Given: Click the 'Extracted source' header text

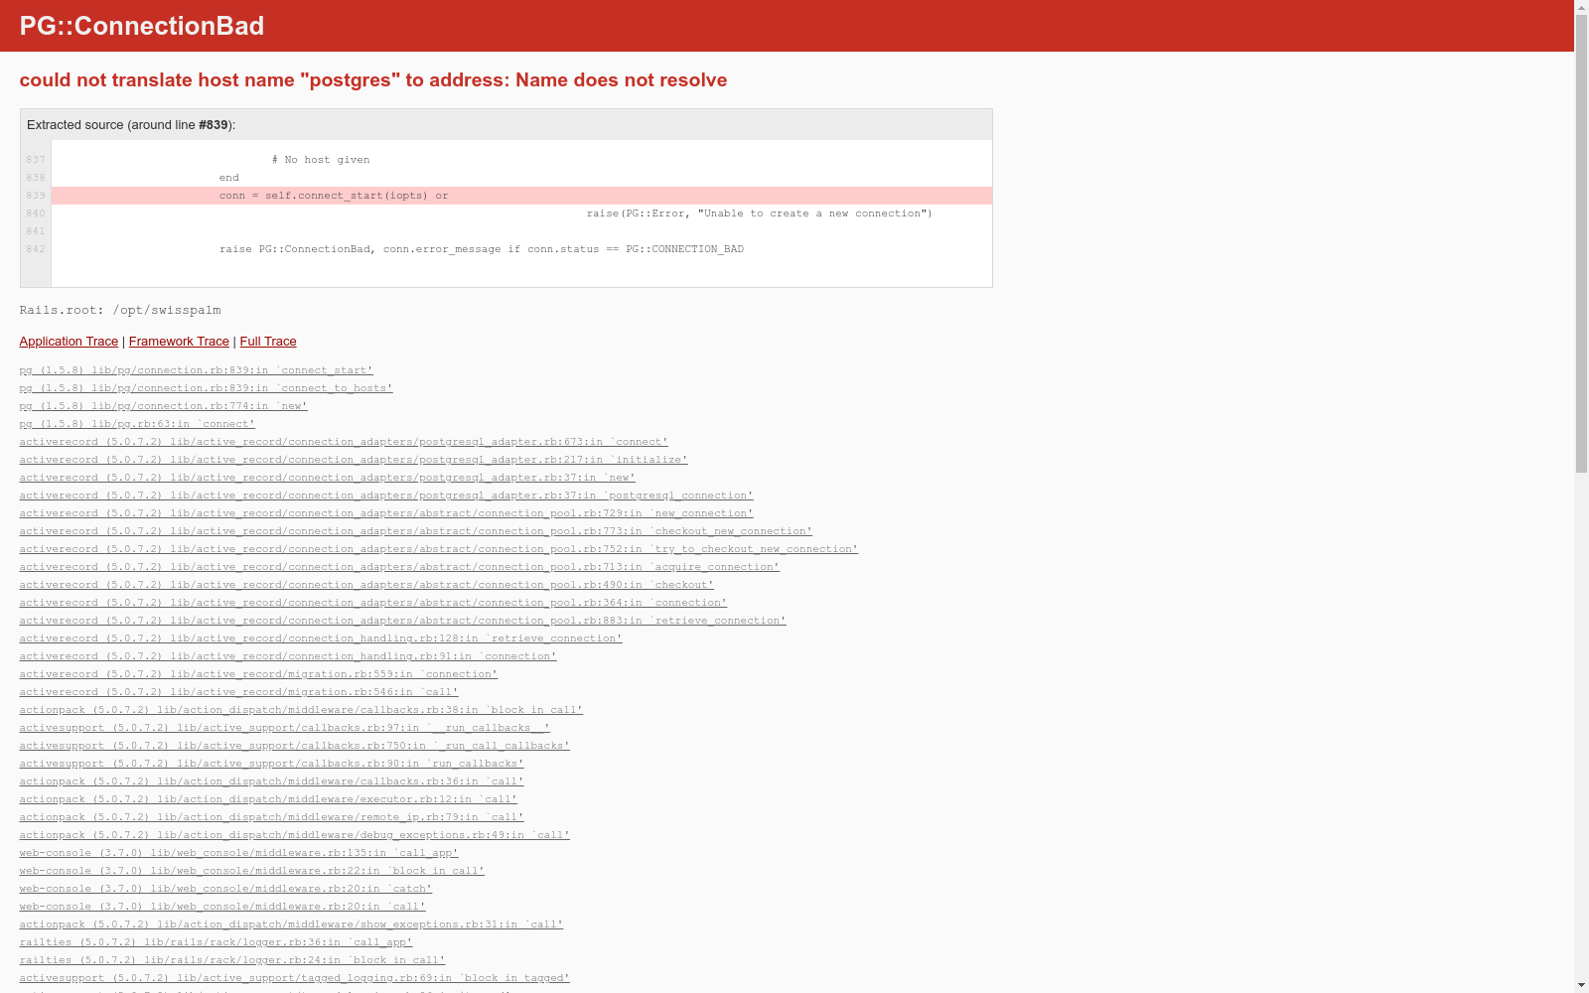Looking at the screenshot, I should pyautogui.click(x=131, y=125).
